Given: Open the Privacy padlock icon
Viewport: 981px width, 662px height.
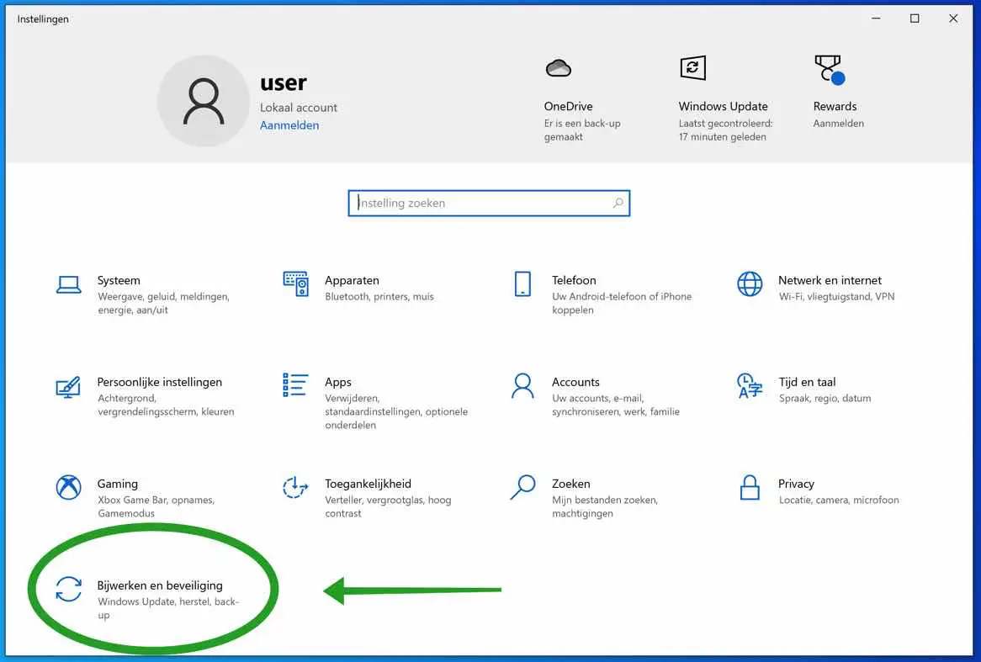Looking at the screenshot, I should coord(750,487).
